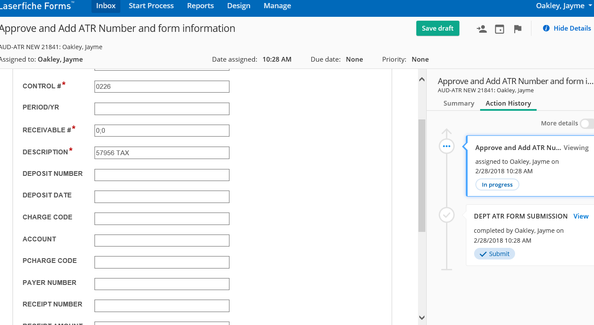The height and width of the screenshot is (325, 594).
Task: Select the Action History tab
Action: coord(508,103)
